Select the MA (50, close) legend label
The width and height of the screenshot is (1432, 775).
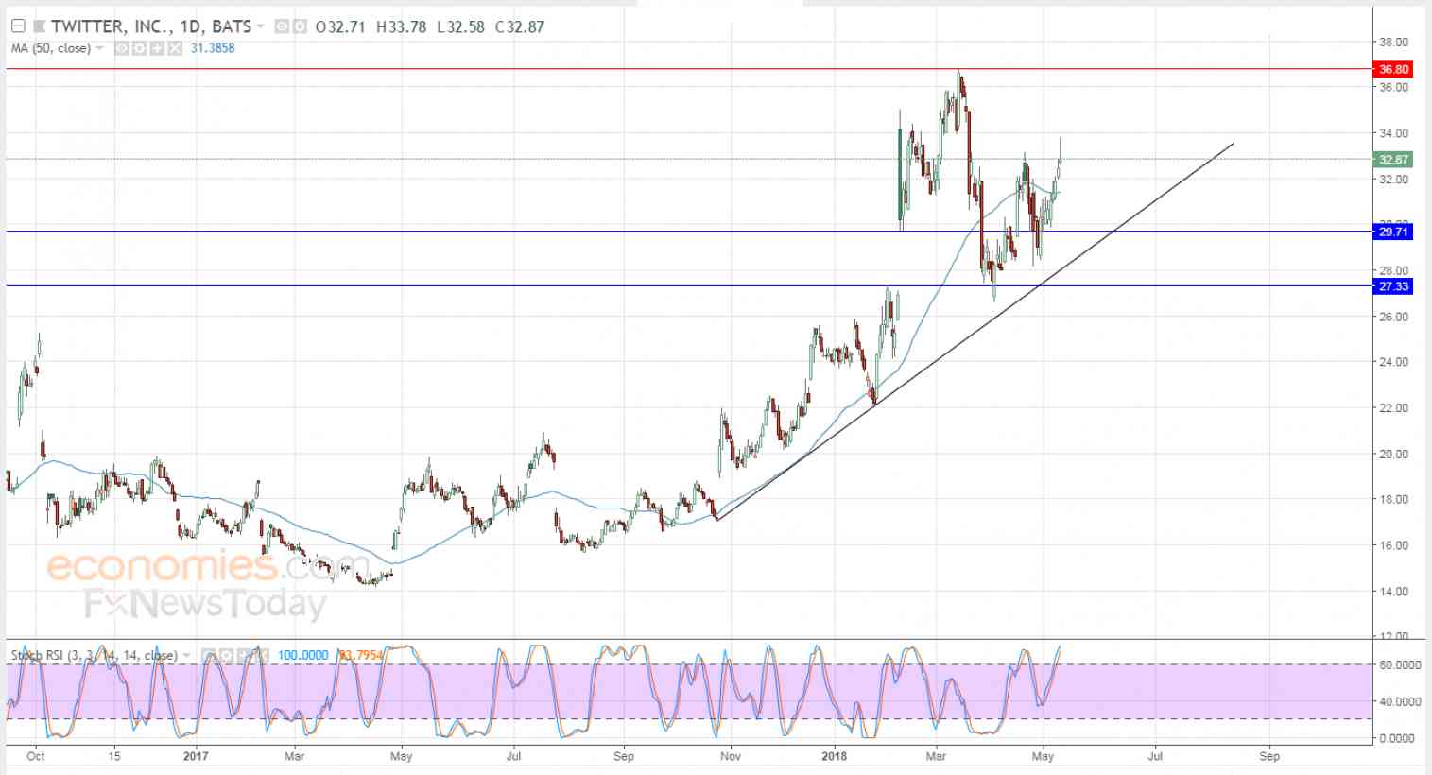pyautogui.click(x=51, y=48)
